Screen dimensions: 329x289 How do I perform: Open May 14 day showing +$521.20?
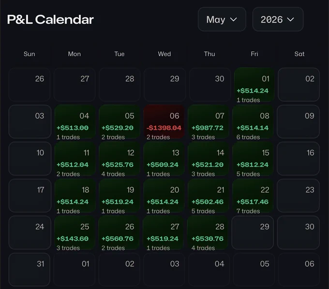(209, 159)
